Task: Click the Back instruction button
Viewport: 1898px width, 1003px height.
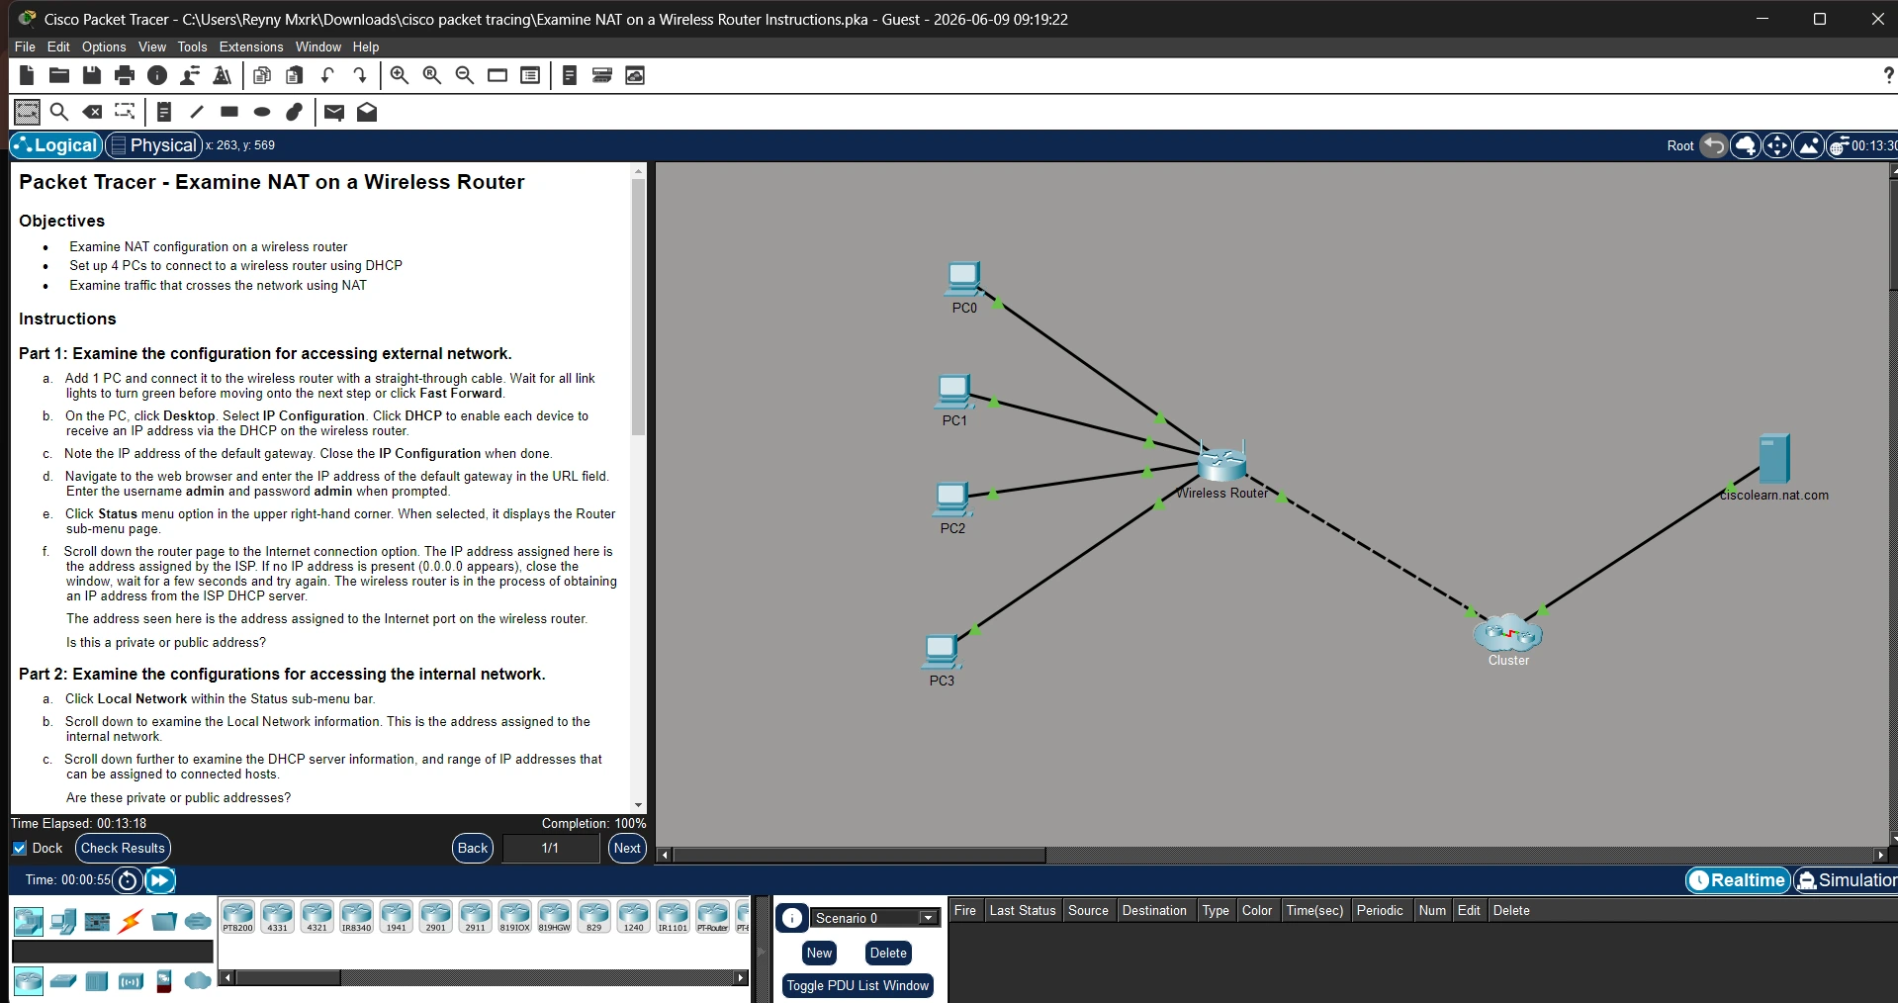Action: click(x=473, y=848)
